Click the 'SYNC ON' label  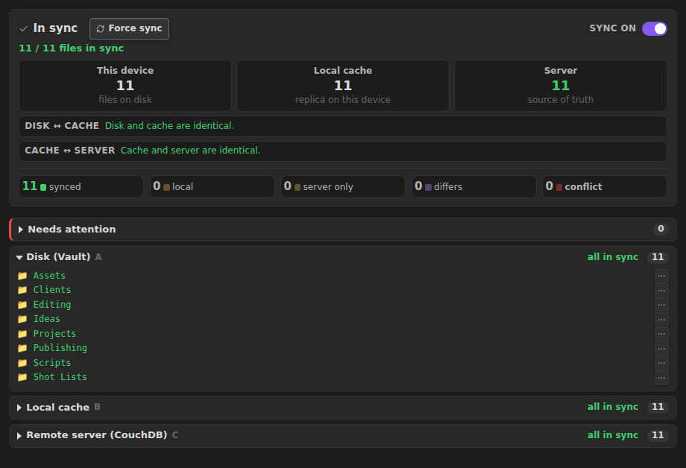(x=612, y=28)
